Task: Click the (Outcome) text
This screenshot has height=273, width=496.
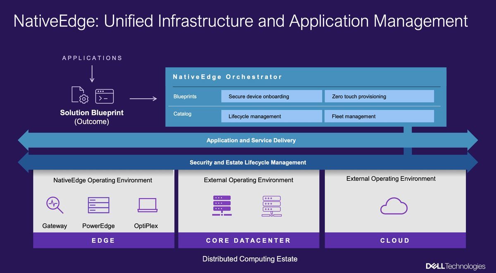Action: [x=92, y=122]
